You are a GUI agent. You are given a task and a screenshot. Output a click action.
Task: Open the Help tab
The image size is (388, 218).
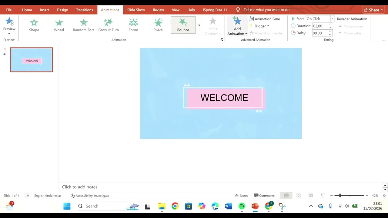pos(191,10)
